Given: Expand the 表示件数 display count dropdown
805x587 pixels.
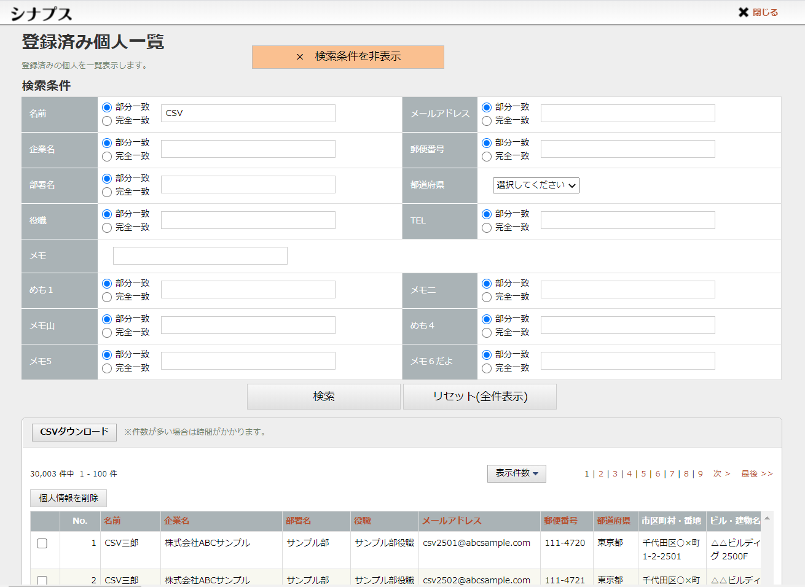Looking at the screenshot, I should (516, 473).
